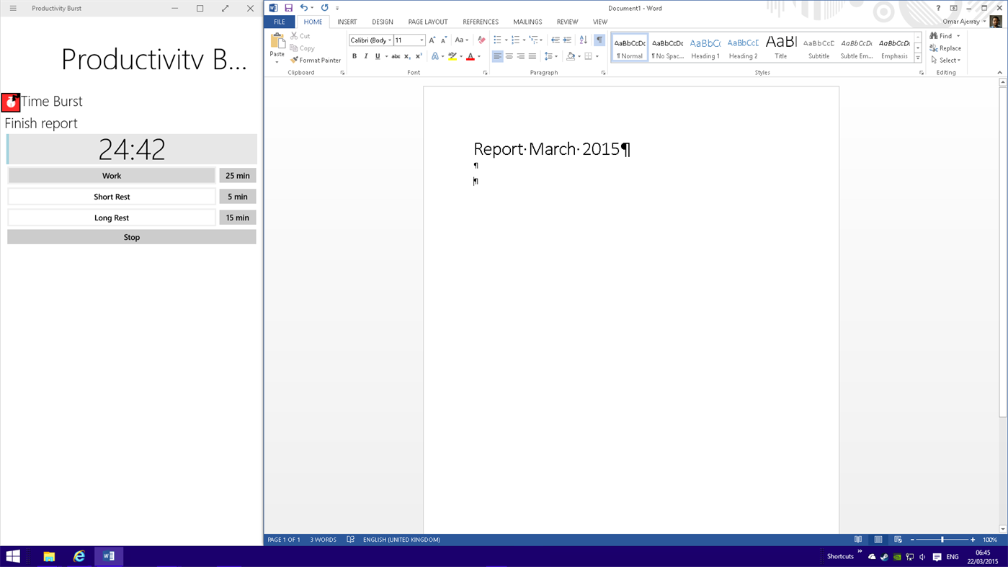Toggle the Show/Hide paragraph marks button
1008x567 pixels.
pyautogui.click(x=599, y=40)
